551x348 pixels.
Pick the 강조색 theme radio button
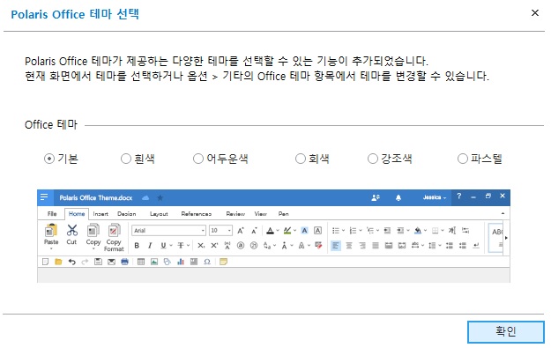(x=373, y=159)
